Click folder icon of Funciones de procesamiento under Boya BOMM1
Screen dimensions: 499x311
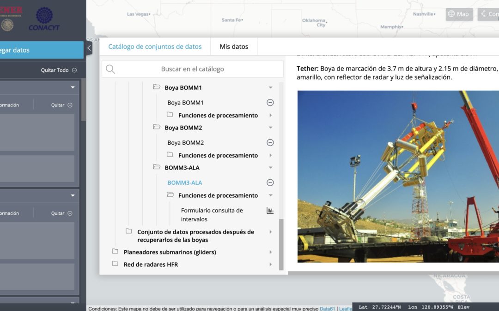[x=170, y=115]
